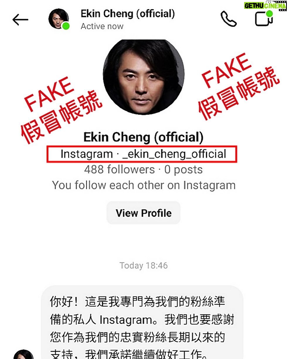
Task: Tap the Active now status text
Action: pos(102,26)
